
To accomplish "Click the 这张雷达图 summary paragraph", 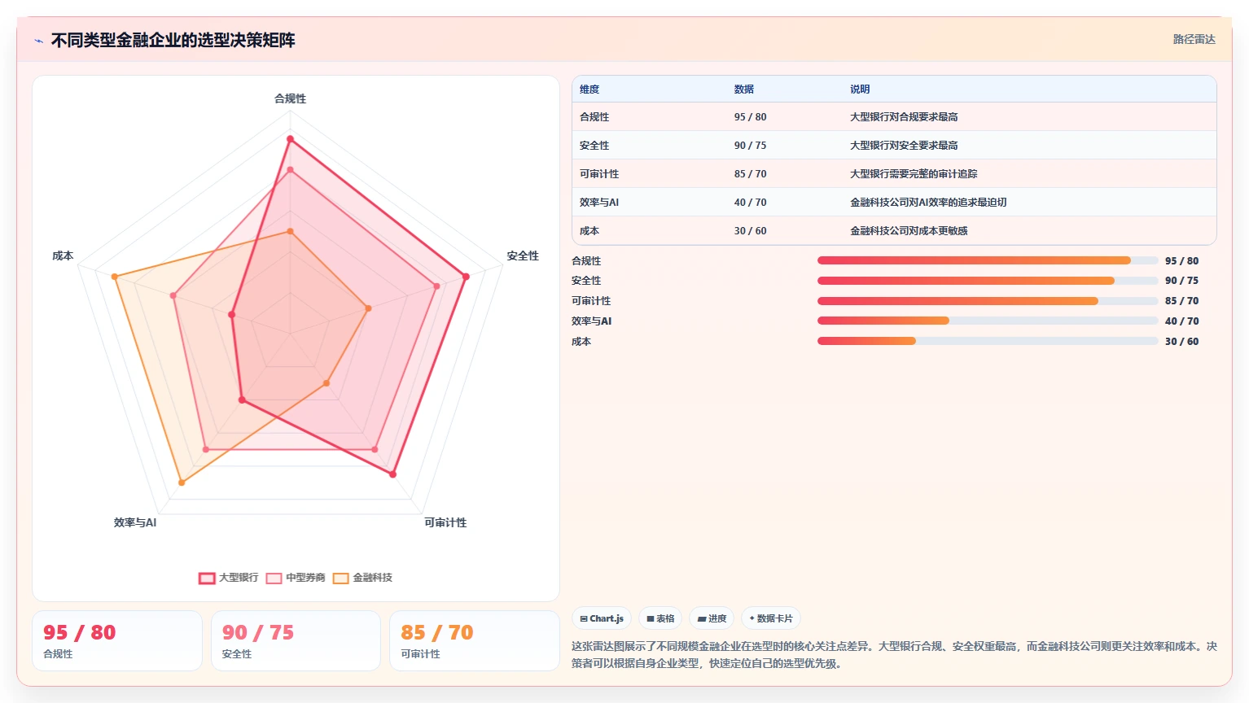I will (894, 655).
